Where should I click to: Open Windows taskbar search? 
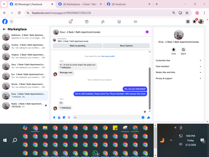tap(15, 140)
